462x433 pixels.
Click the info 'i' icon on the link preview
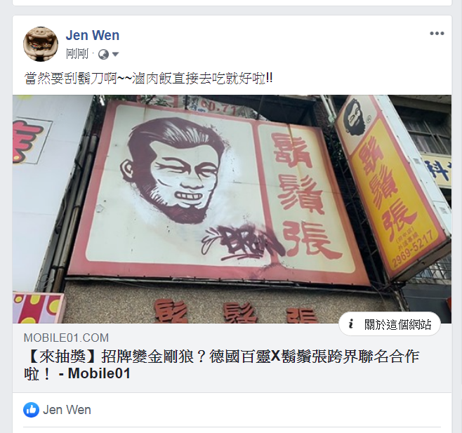click(350, 324)
